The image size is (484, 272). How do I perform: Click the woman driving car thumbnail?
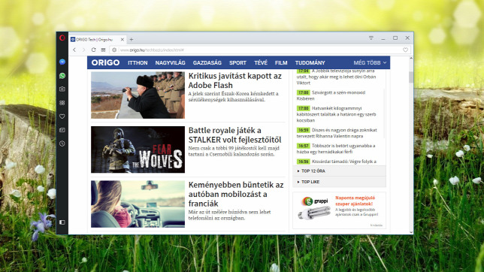[x=138, y=204]
